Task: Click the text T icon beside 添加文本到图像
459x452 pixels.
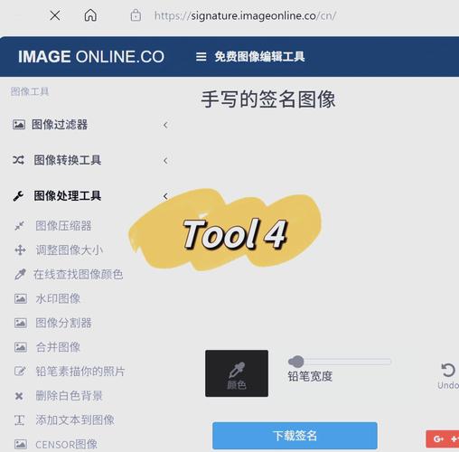Action: 19,420
